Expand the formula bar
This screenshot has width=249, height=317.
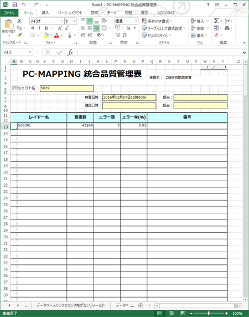245,53
